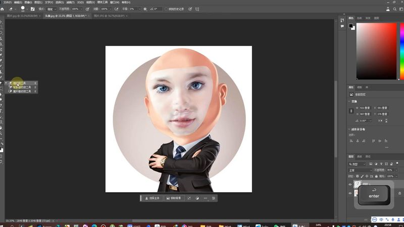Collapse the 变换 section
This screenshot has height=227, width=404.
click(x=349, y=102)
